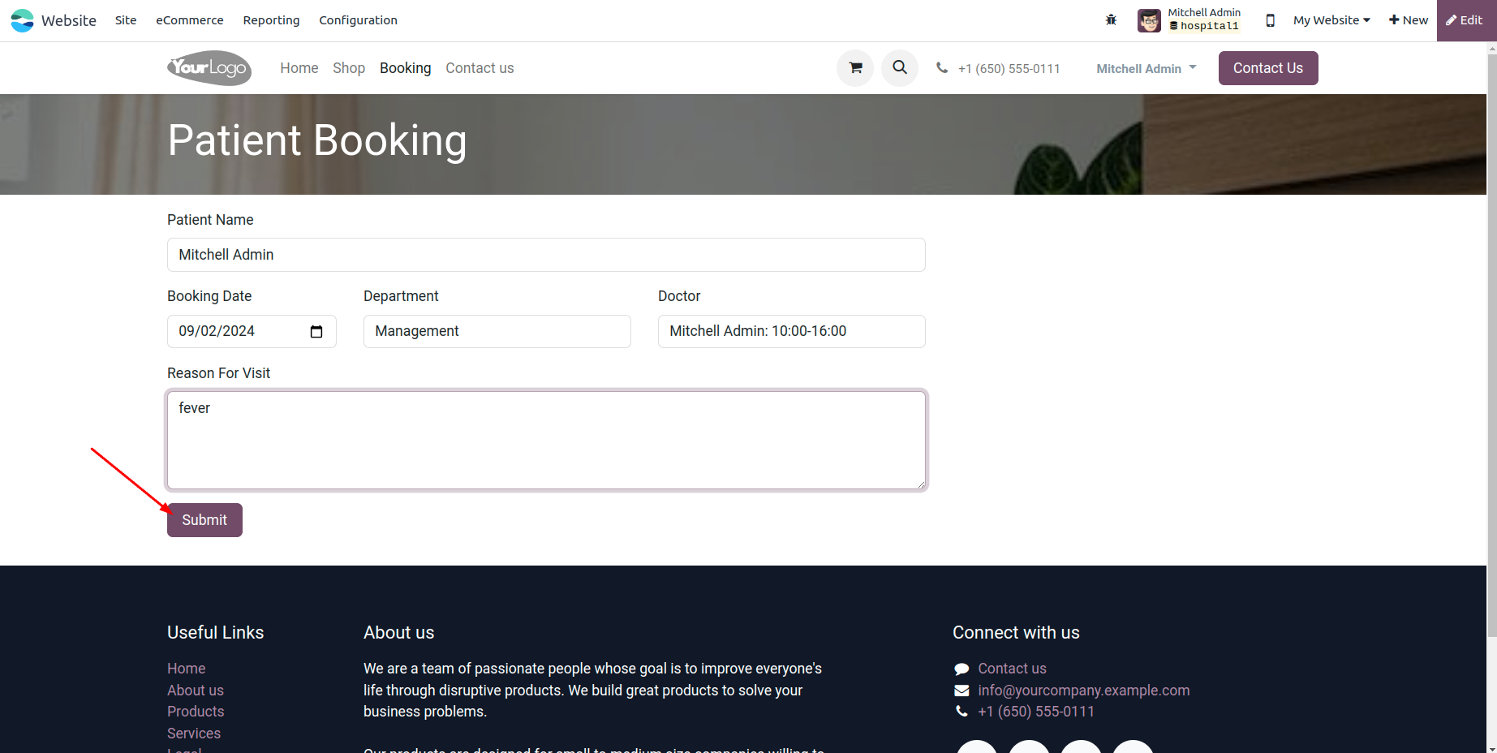Click Mitchell Admin avatar in top bar
The image size is (1497, 753).
tap(1149, 20)
